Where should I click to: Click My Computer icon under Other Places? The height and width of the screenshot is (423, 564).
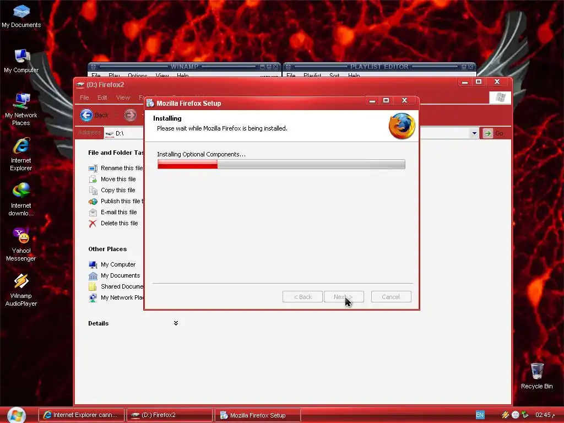pos(93,265)
